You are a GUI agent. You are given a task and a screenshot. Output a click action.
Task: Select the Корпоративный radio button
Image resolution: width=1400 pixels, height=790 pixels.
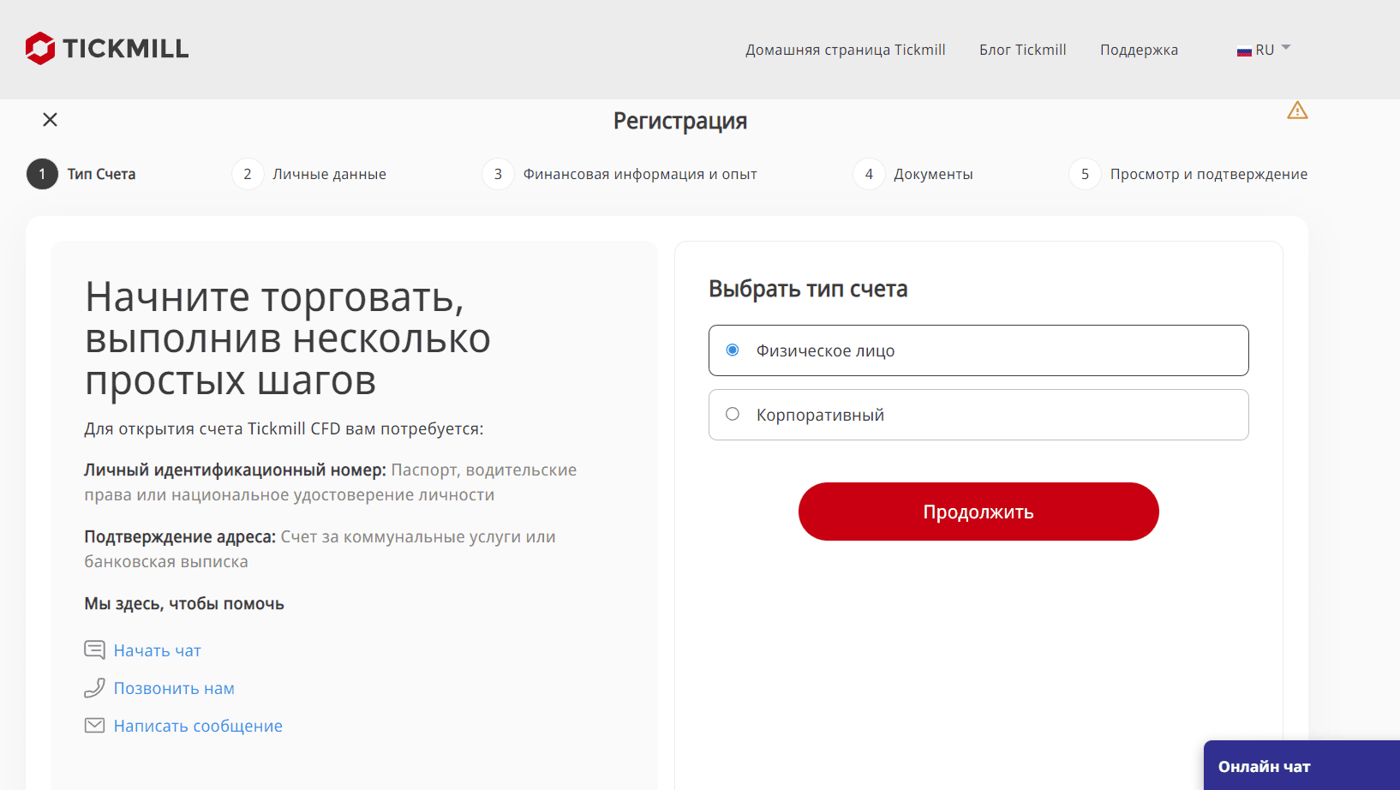(733, 414)
